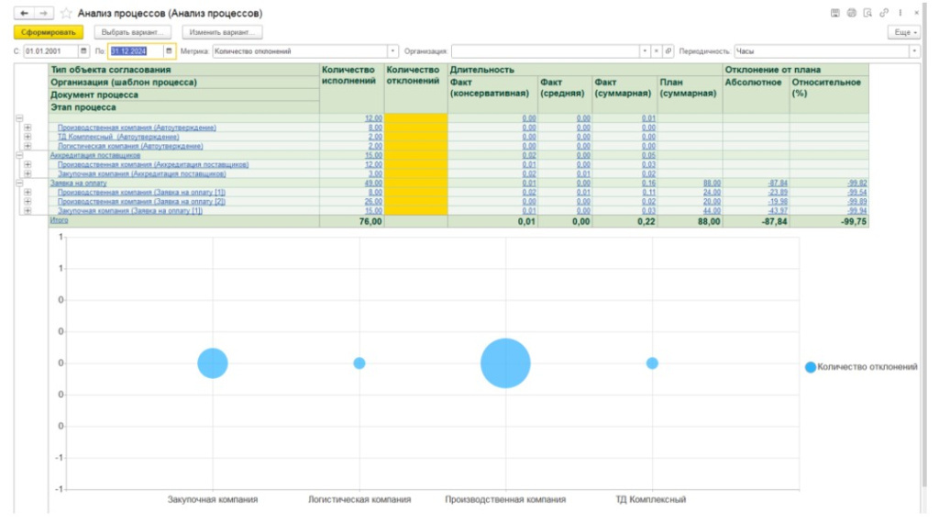Viewport: 939px width, 523px height.
Task: Open the Аккредитация поставщиков link
Action: tap(95, 155)
